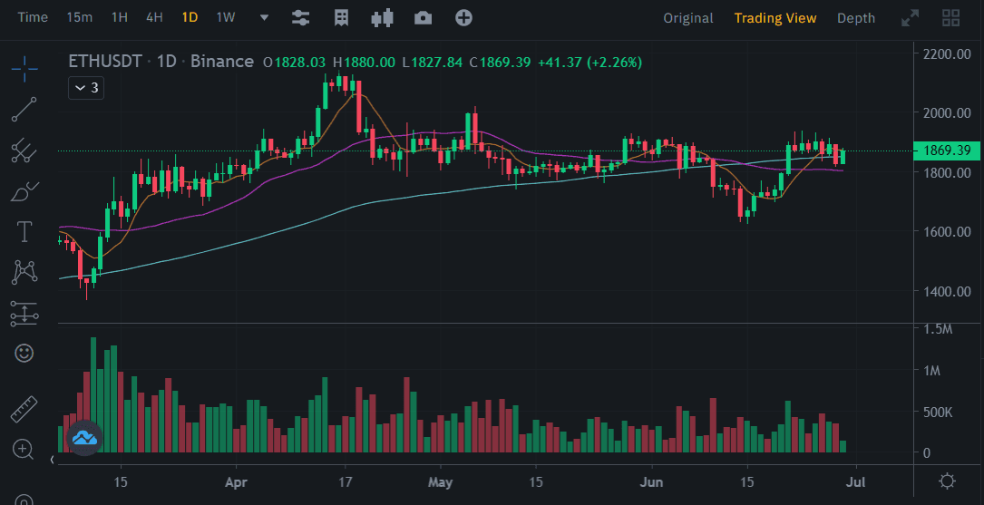Switch to the Original chart tab
The width and height of the screenshot is (984, 505).
click(x=687, y=18)
